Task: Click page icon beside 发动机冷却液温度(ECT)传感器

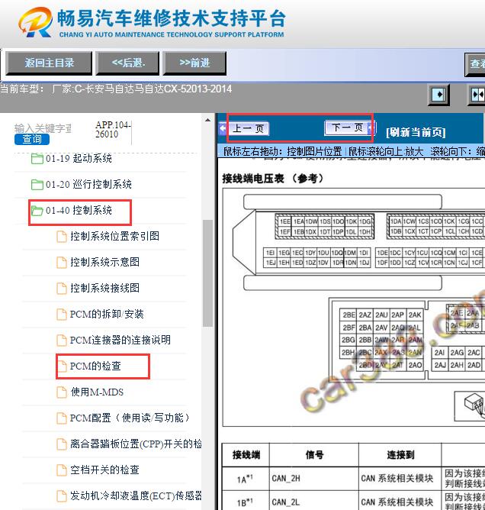Action: tap(62, 497)
